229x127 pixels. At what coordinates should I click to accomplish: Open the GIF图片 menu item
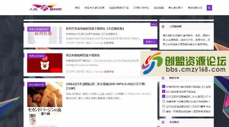click(x=141, y=8)
